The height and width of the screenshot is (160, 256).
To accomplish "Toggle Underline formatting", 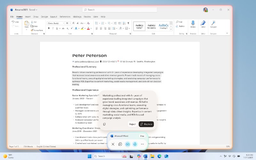I will coord(57,28).
